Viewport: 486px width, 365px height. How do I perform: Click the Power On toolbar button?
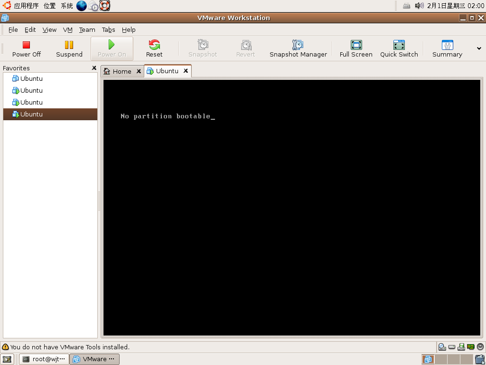(112, 49)
